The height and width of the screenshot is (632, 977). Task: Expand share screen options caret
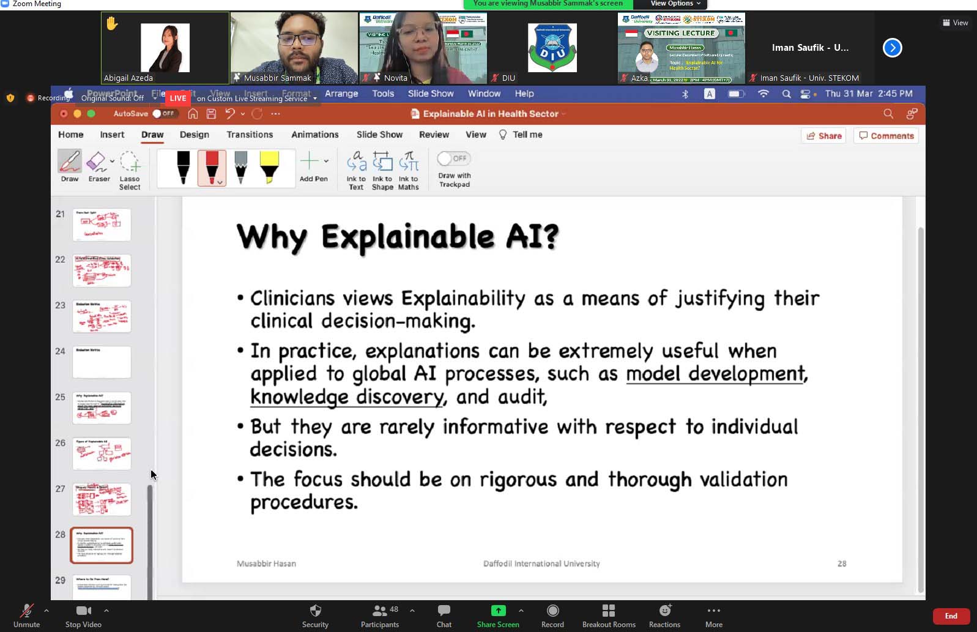coord(521,611)
